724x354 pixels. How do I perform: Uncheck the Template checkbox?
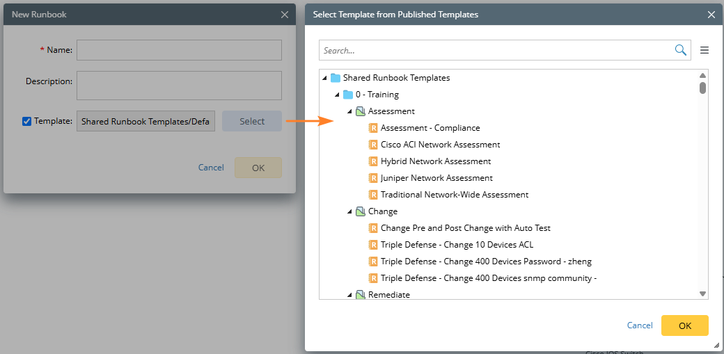click(x=27, y=121)
